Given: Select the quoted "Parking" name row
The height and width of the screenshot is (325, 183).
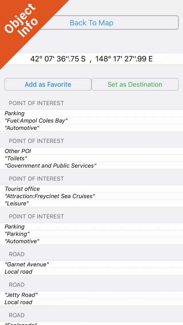Looking at the screenshot, I should [92, 234].
